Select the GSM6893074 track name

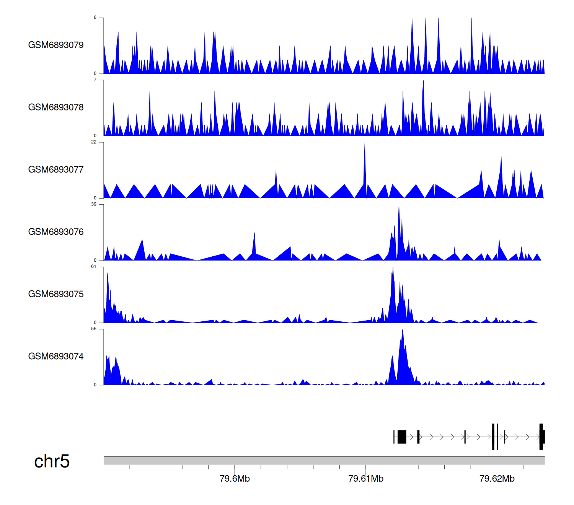click(56, 357)
